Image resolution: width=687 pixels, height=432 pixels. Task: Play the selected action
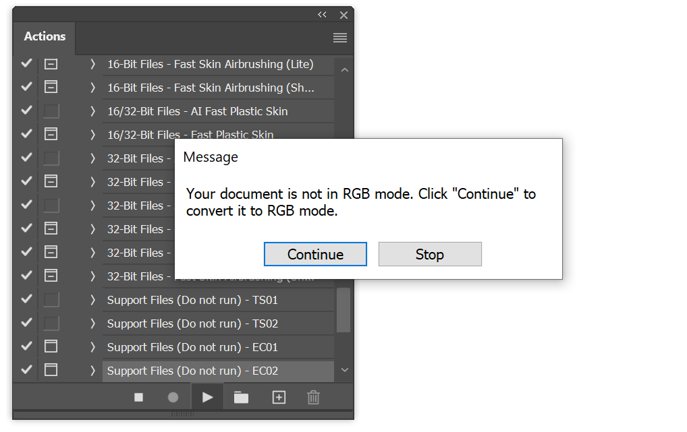tap(208, 398)
